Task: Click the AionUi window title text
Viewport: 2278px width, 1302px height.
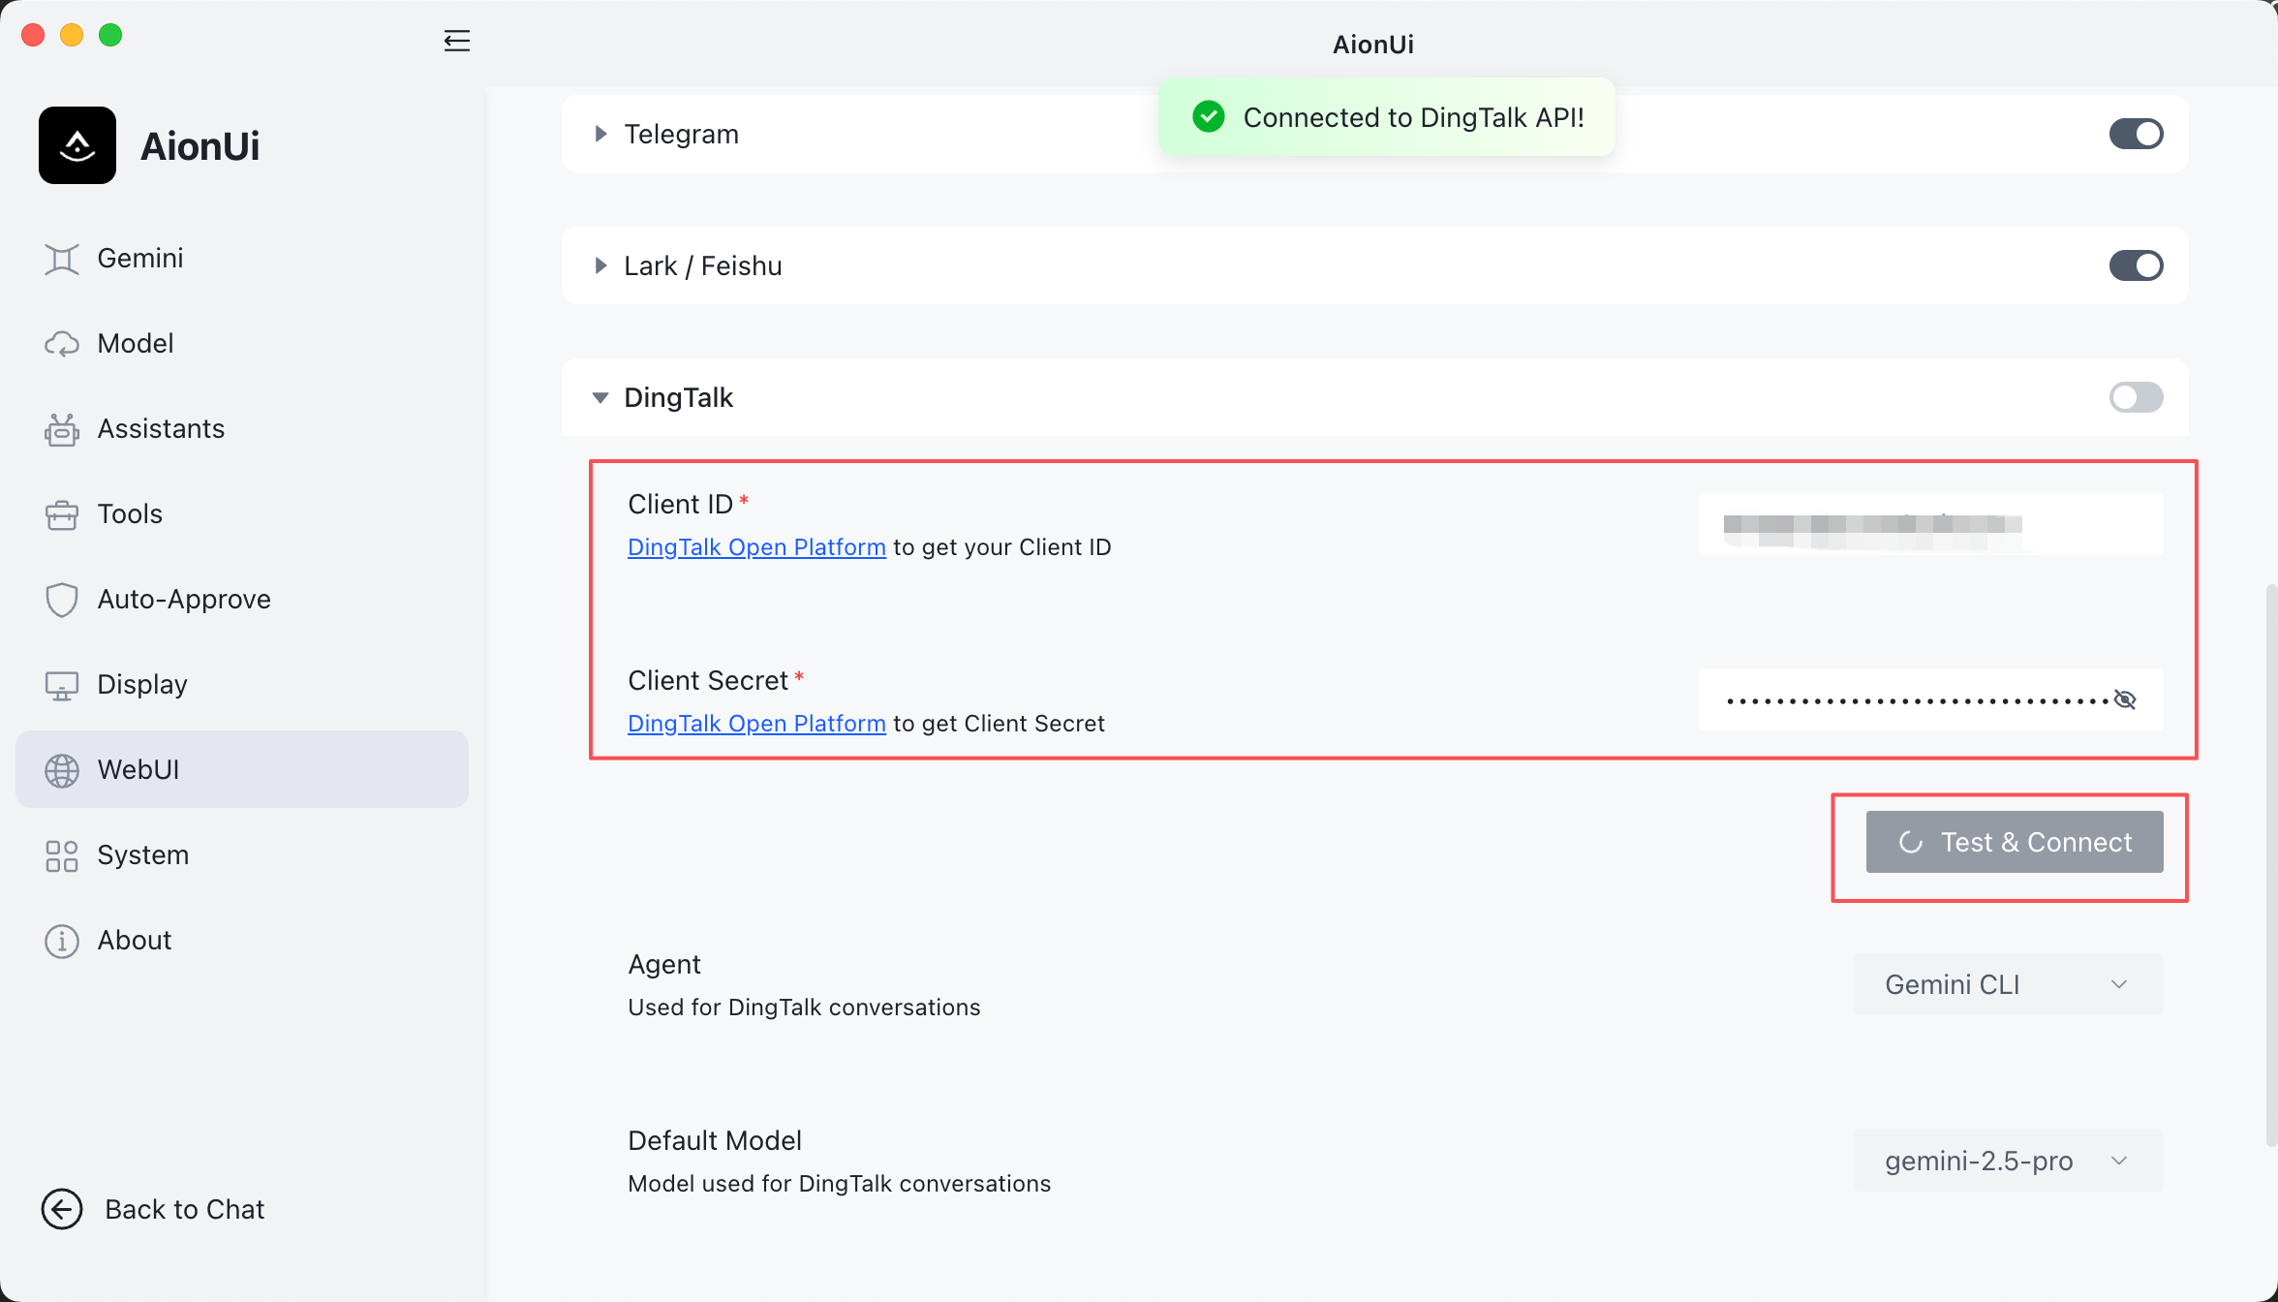Action: [1373, 45]
